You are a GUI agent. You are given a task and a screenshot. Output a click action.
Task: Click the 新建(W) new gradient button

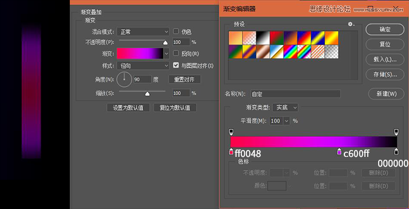(386, 94)
